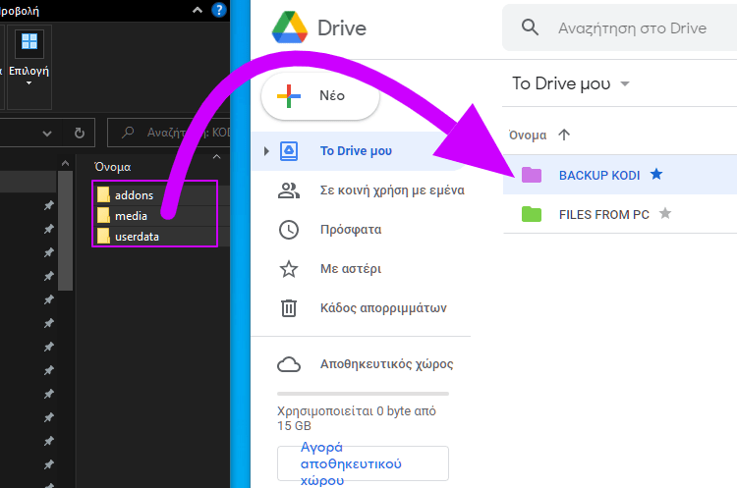Collapse the Explorer ribbon with the chevron
Screen dimensions: 737x488
(198, 10)
